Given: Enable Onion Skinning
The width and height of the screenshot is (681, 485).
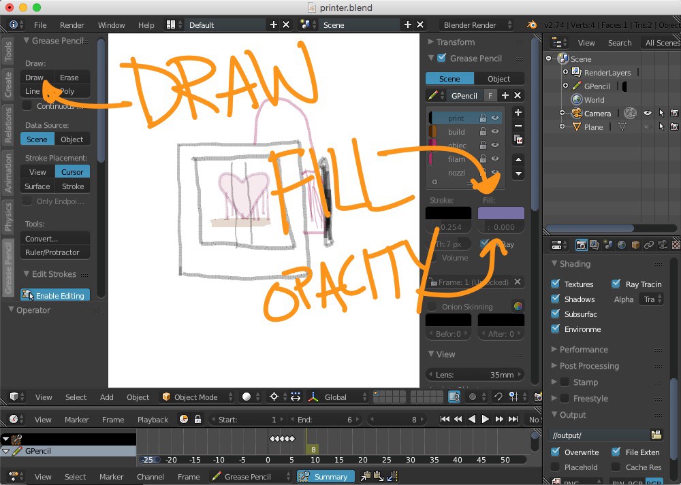Looking at the screenshot, I should point(433,306).
